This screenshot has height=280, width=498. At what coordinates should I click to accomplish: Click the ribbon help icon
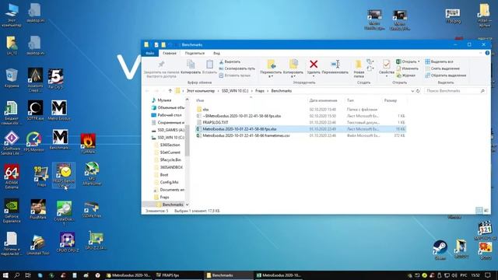(487, 53)
